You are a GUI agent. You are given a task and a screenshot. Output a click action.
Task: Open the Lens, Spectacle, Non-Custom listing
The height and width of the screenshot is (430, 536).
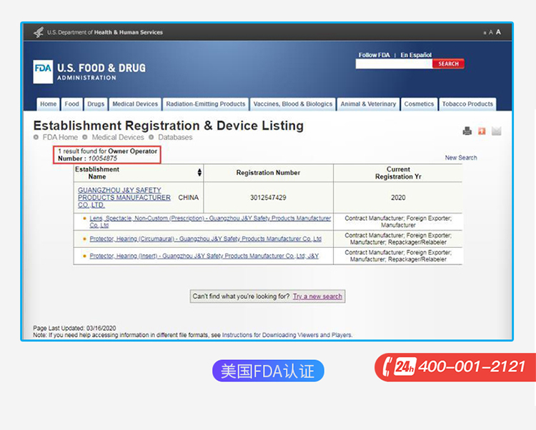[210, 221]
